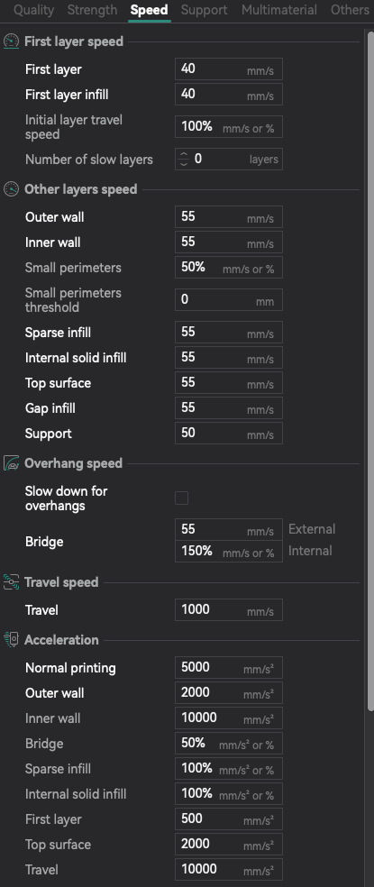Open the Others tab

tap(350, 10)
